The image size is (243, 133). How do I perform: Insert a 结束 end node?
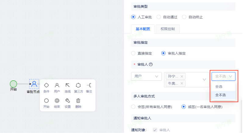tap(57, 101)
